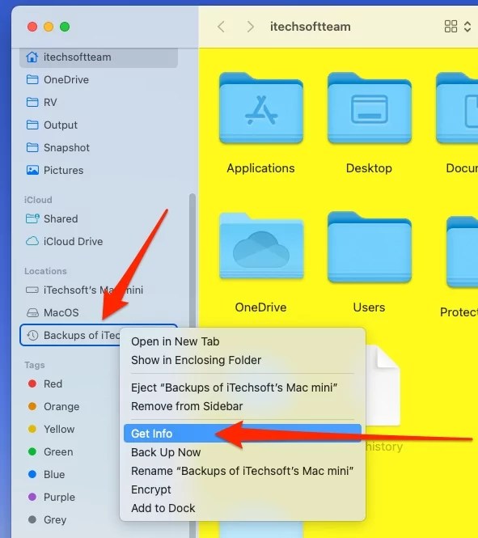Screen dimensions: 478x538
Task: Click the red close window button
Action: click(x=32, y=27)
